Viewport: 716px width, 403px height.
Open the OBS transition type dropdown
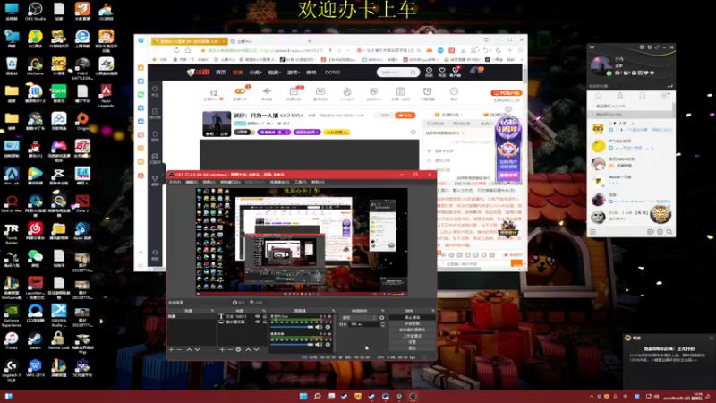[359, 318]
